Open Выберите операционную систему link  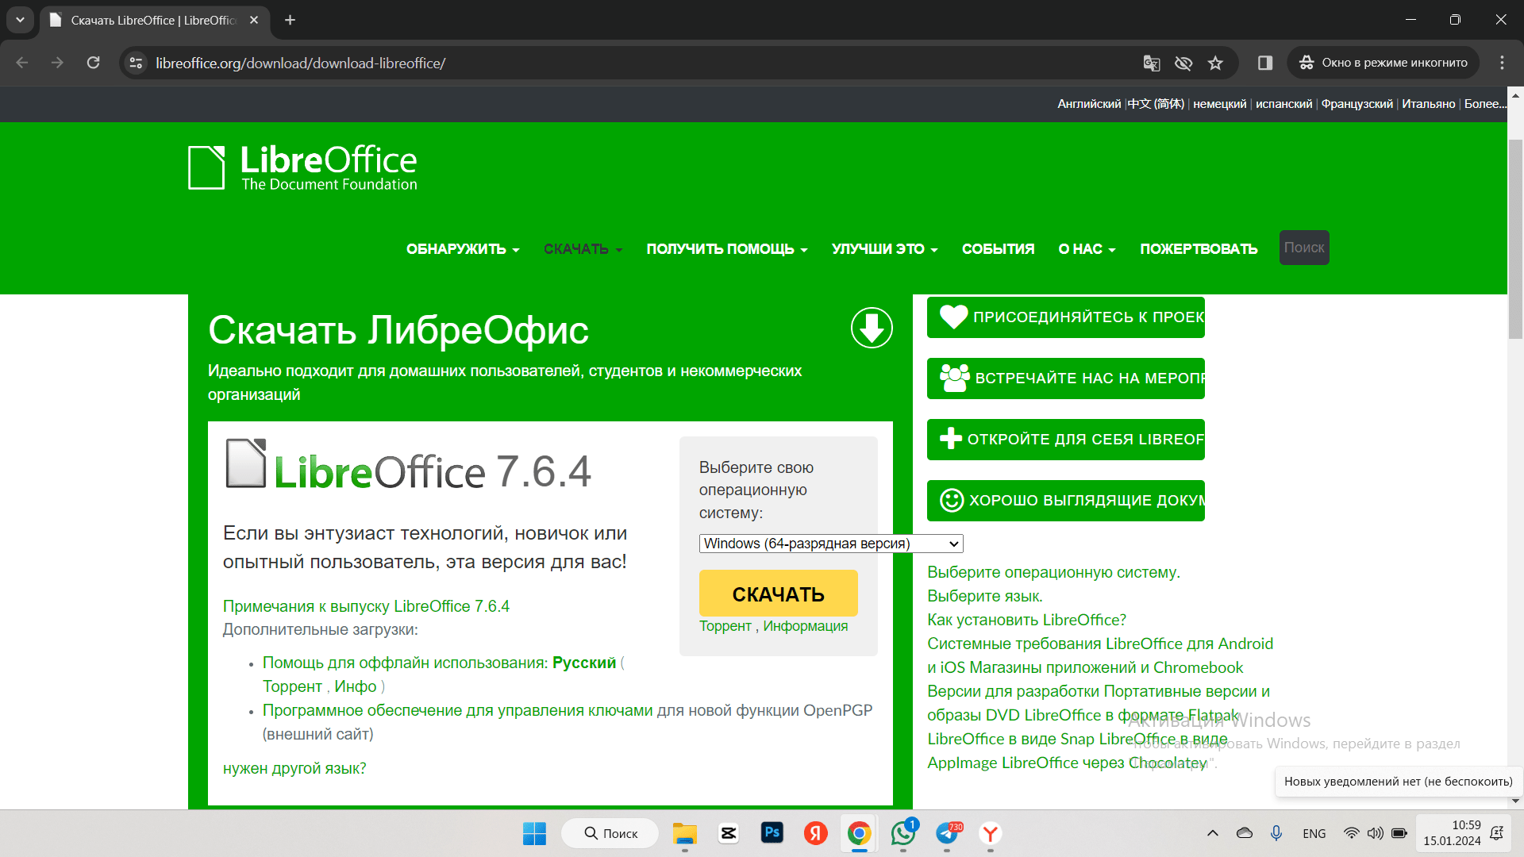(x=1053, y=572)
